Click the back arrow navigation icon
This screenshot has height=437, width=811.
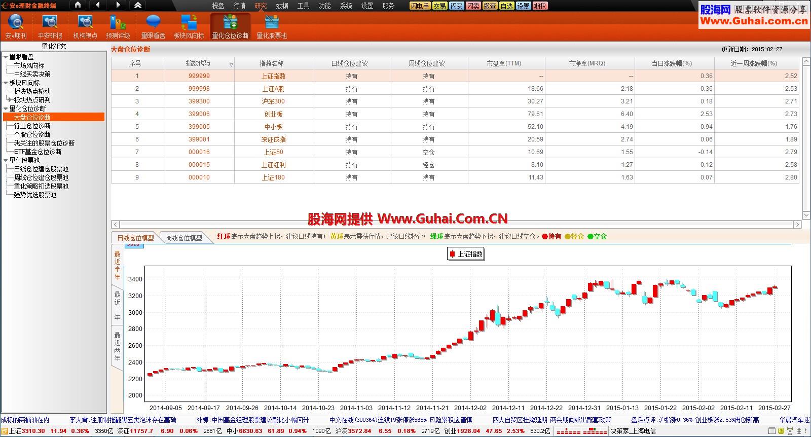coord(97,5)
